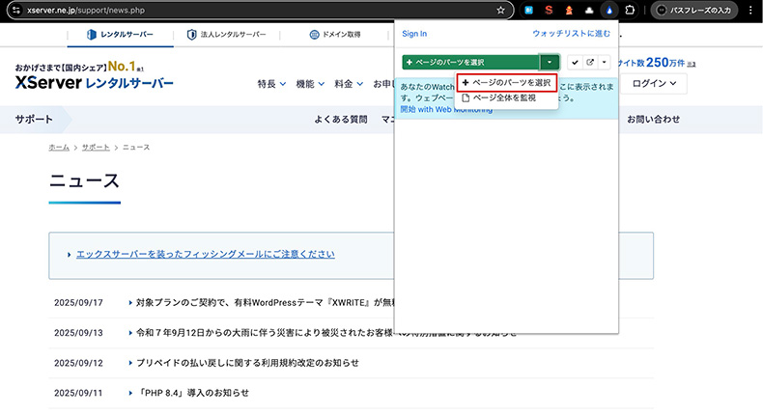This screenshot has width=763, height=415.
Task: Click the open-in-new-window icon in the popup
Action: point(589,62)
